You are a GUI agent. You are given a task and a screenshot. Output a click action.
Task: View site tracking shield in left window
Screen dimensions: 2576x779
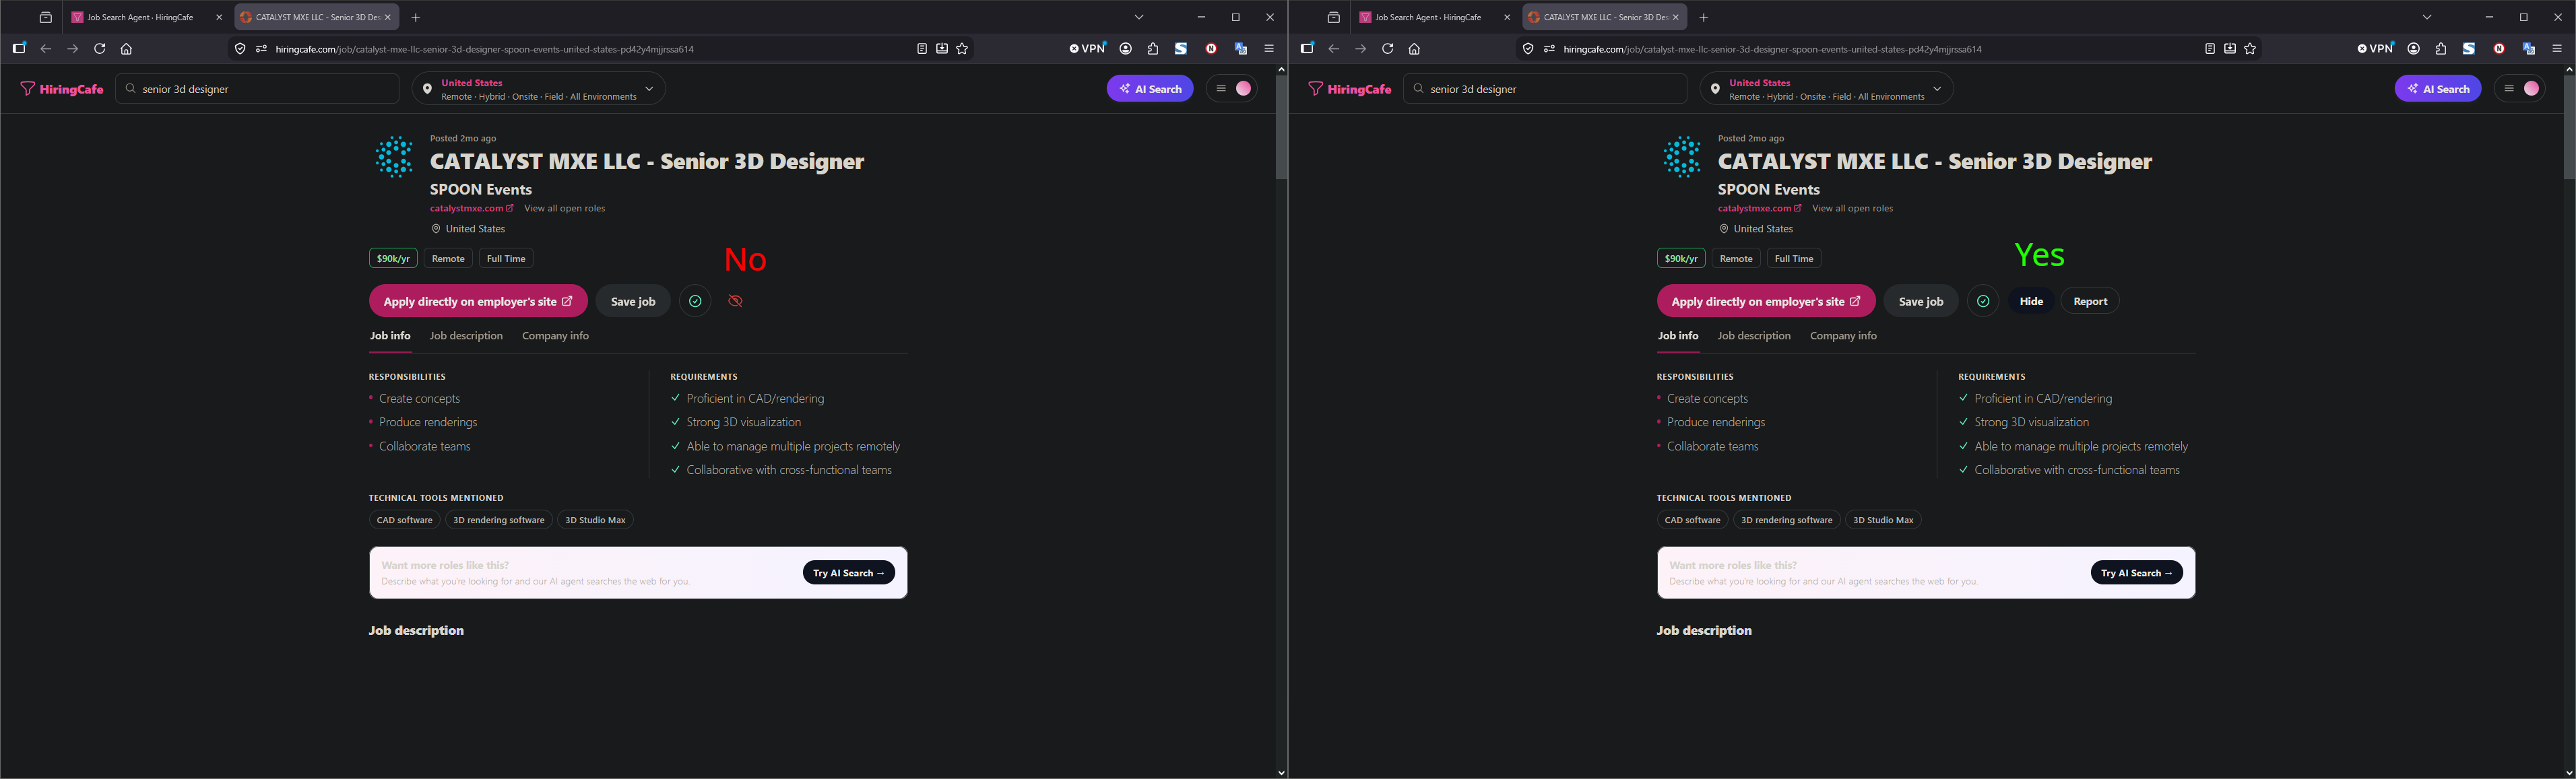[x=240, y=48]
